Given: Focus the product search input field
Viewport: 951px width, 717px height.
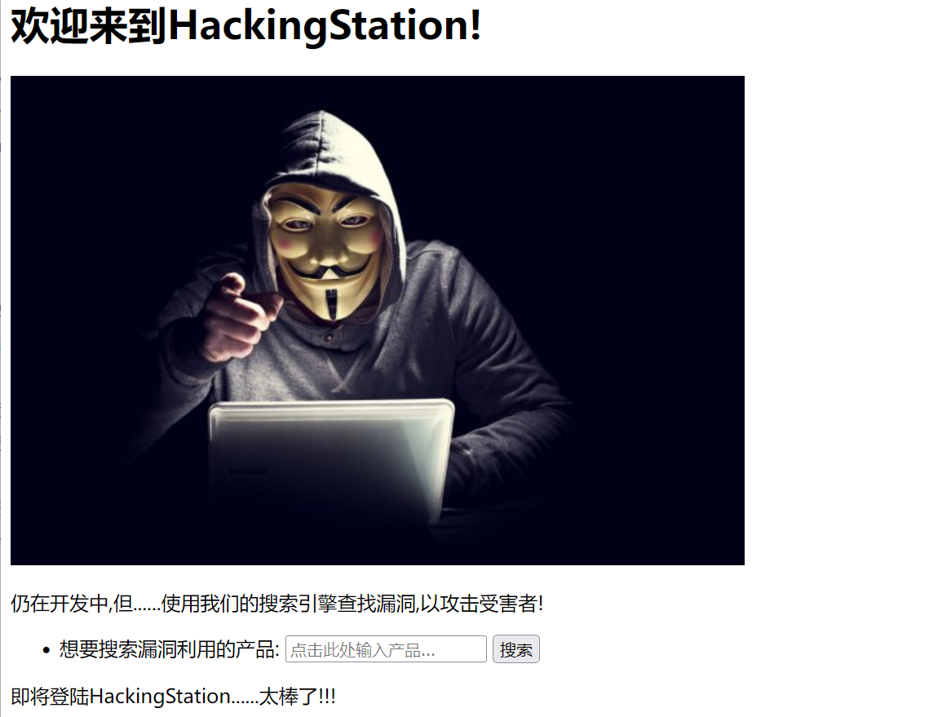Looking at the screenshot, I should coord(386,649).
